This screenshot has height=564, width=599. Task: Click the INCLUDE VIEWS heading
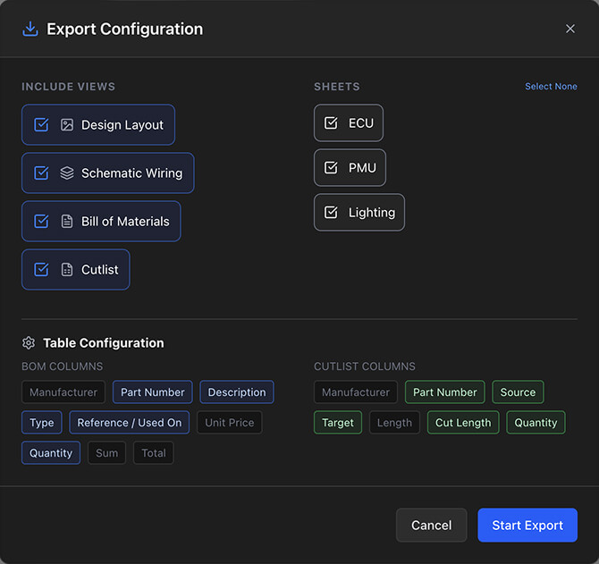[x=68, y=87]
